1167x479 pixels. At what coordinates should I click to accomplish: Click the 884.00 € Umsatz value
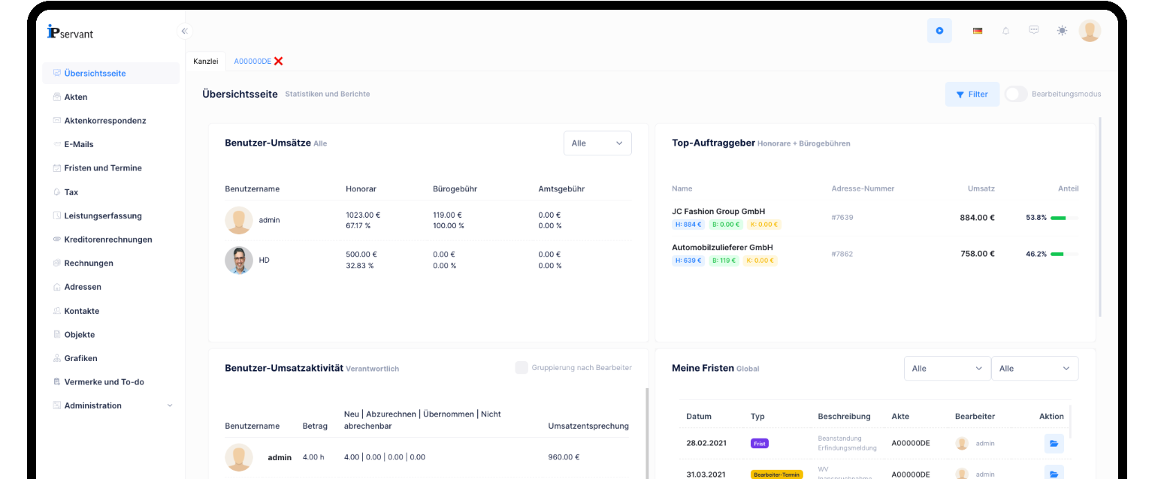[x=977, y=218]
